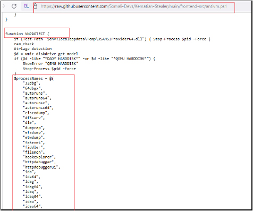Click the "ida", entry
This screenshot has width=253, height=211.
[x=29, y=172]
